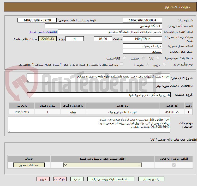Screen dimensions: 197x186
Task: Select the متوسط purchase type radio
Action: (147, 64)
